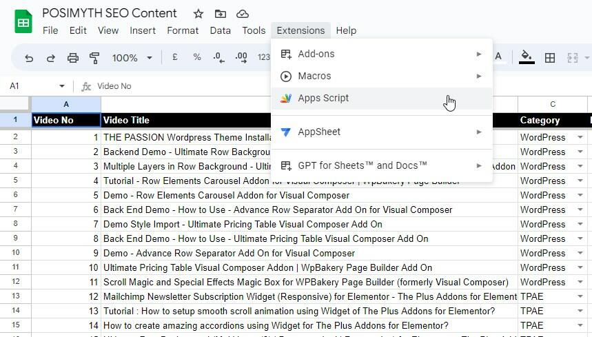Click the Merge cells icon

(x=573, y=58)
